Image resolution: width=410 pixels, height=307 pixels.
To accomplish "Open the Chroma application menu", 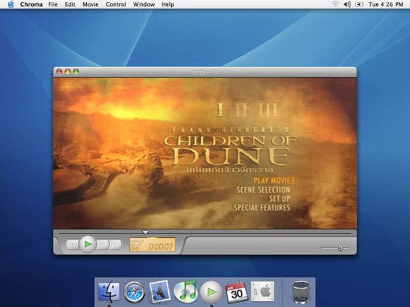I will (x=31, y=4).
